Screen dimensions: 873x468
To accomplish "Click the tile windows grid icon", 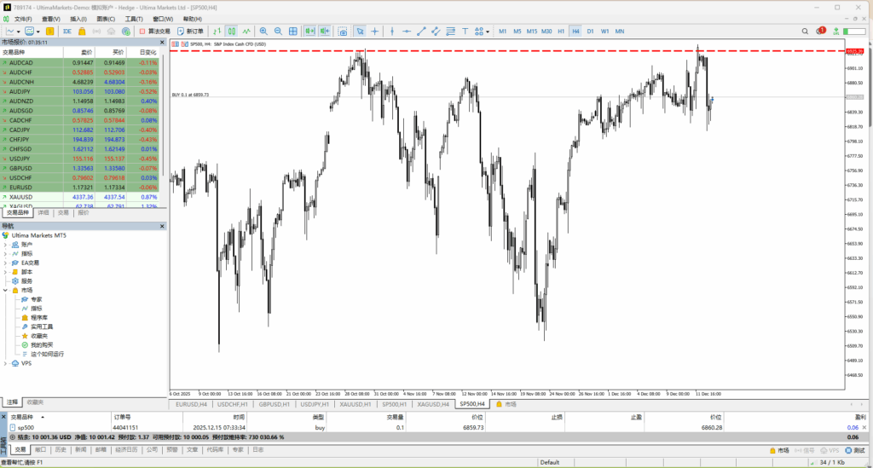I will [x=292, y=32].
